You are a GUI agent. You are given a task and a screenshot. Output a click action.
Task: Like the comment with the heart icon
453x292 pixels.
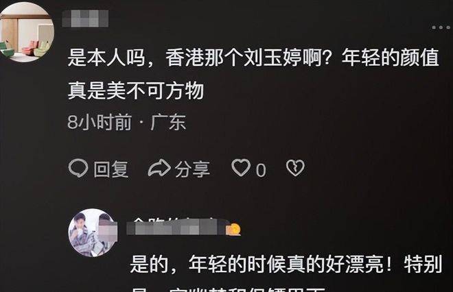point(241,168)
